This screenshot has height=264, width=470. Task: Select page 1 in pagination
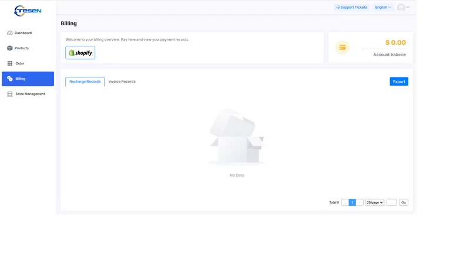(352, 202)
